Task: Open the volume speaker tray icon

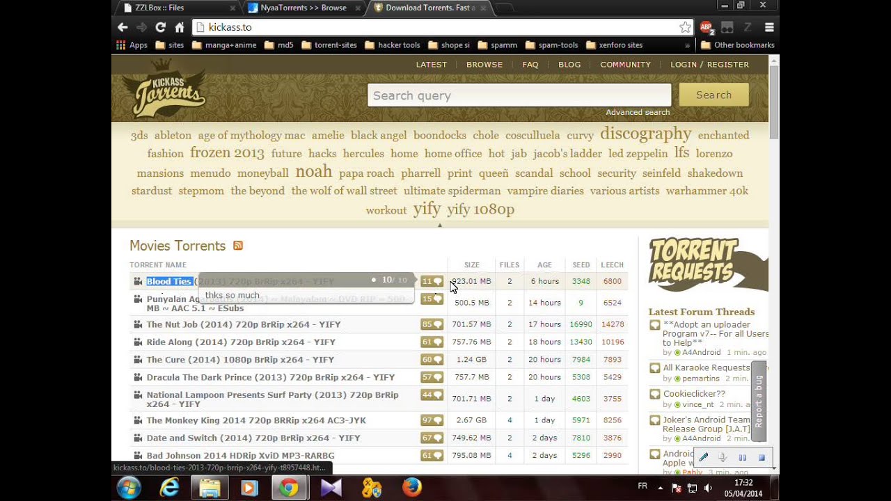Action: tap(709, 488)
